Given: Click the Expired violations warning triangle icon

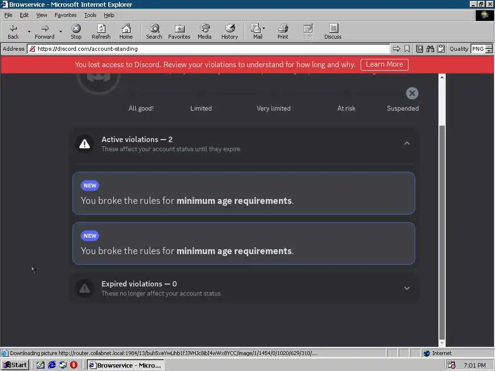Looking at the screenshot, I should pyautogui.click(x=84, y=288).
